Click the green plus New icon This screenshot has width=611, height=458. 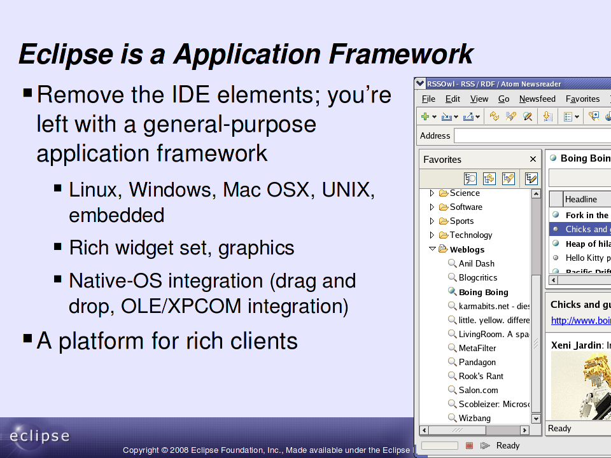[x=425, y=116]
